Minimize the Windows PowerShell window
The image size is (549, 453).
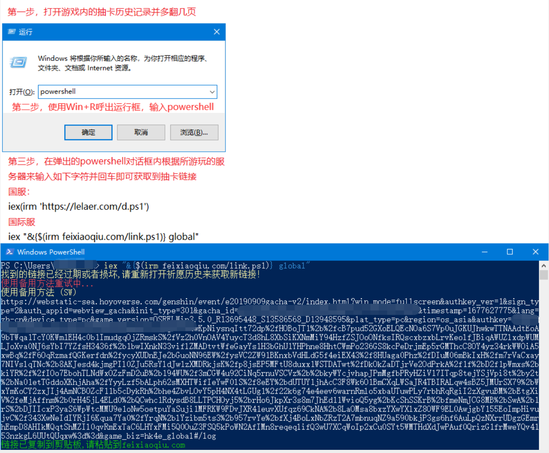(x=484, y=252)
